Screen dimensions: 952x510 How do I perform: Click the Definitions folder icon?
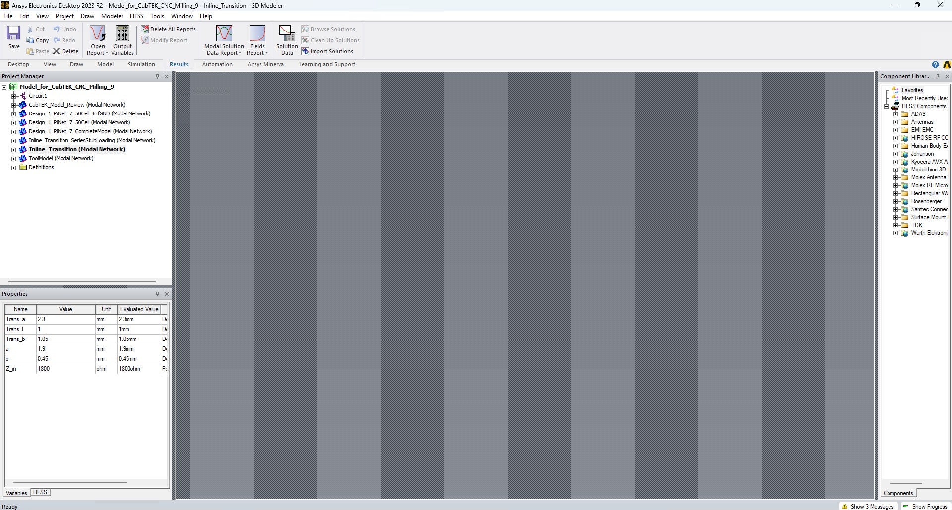23,167
